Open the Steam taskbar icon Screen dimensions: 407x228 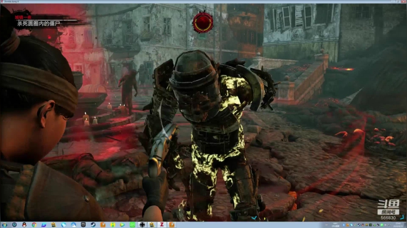93,225
